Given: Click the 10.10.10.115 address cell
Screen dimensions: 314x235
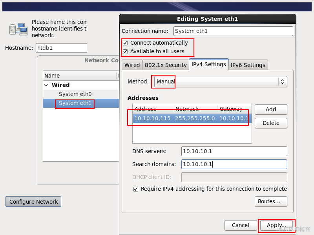Looking at the screenshot, I should pos(152,118).
